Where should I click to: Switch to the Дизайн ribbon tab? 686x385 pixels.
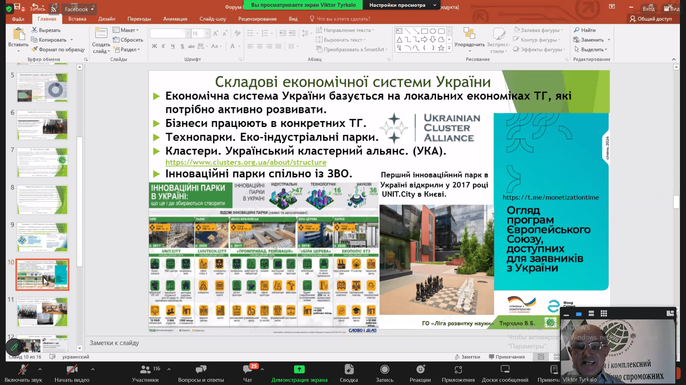coord(107,19)
